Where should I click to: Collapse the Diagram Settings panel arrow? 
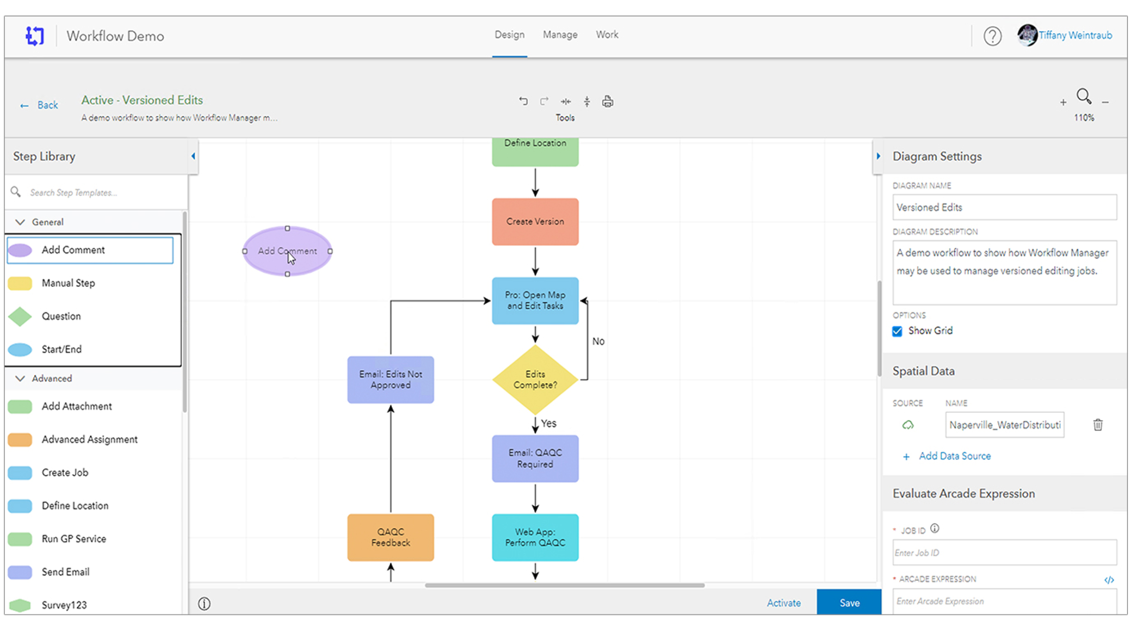[x=878, y=156]
